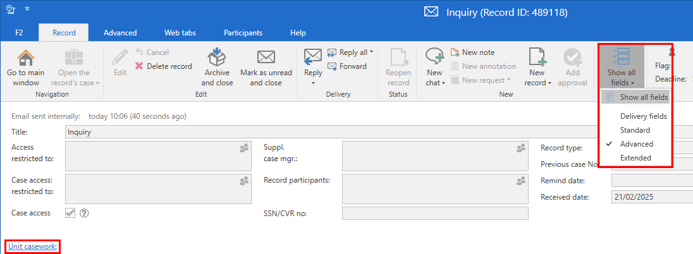
Task: Click the Reply envelope icon
Action: coord(313,57)
